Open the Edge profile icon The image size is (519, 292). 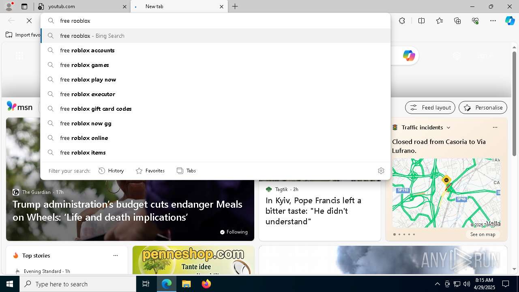tap(9, 6)
